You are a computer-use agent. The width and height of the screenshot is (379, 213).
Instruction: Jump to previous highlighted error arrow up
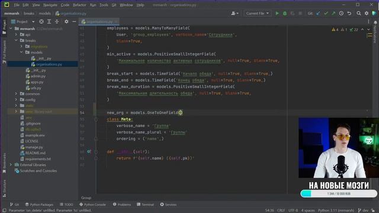pos(362,30)
